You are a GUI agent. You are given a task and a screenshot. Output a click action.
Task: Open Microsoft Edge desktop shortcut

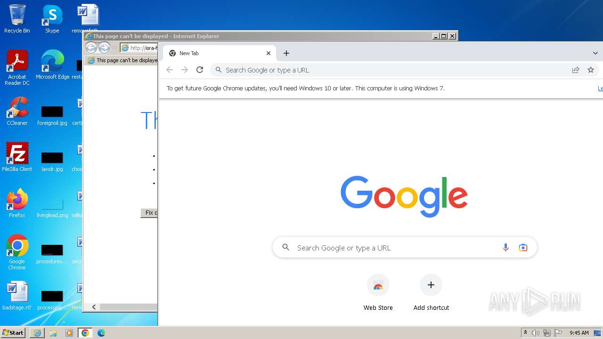click(x=52, y=65)
